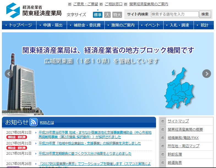Set text size to 大

tap(107, 15)
